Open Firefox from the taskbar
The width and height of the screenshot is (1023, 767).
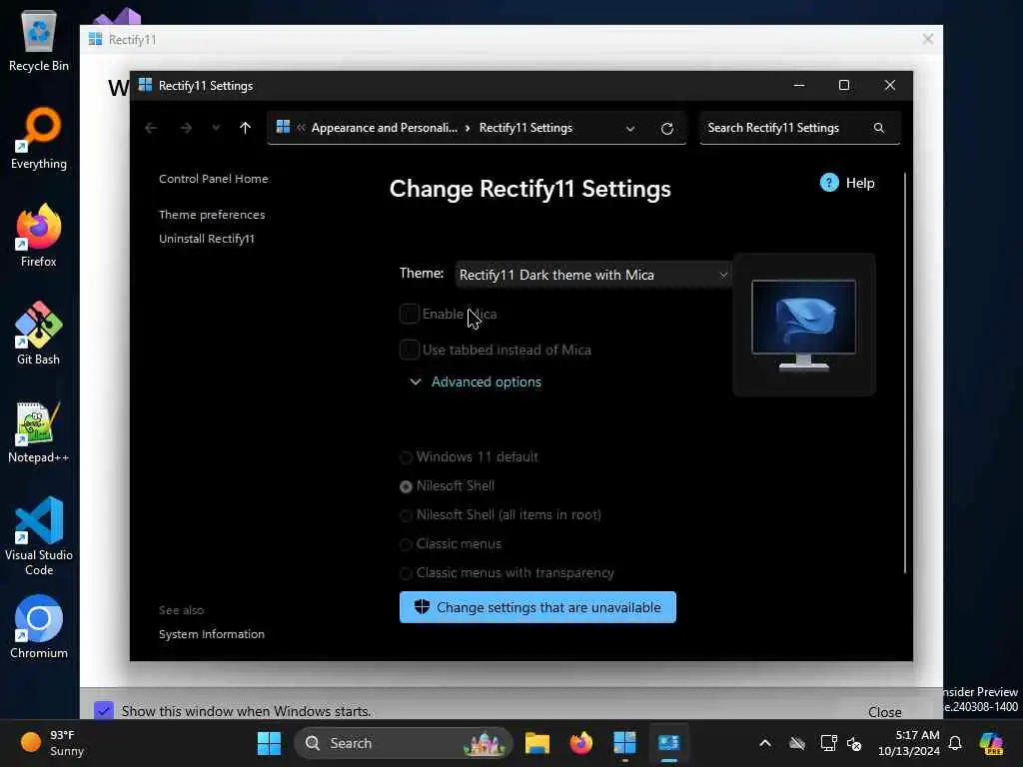[x=580, y=743]
